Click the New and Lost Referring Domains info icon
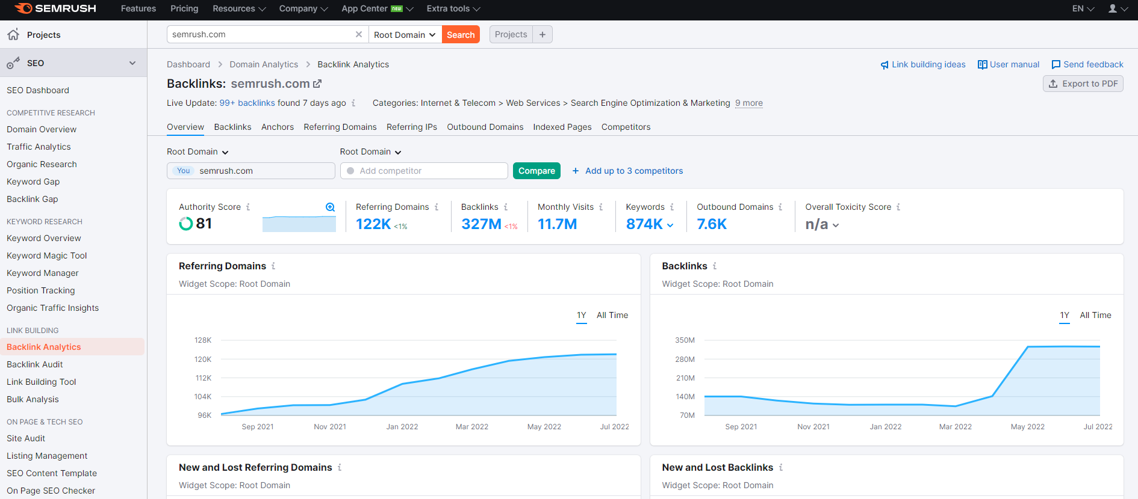The width and height of the screenshot is (1138, 499). point(340,467)
